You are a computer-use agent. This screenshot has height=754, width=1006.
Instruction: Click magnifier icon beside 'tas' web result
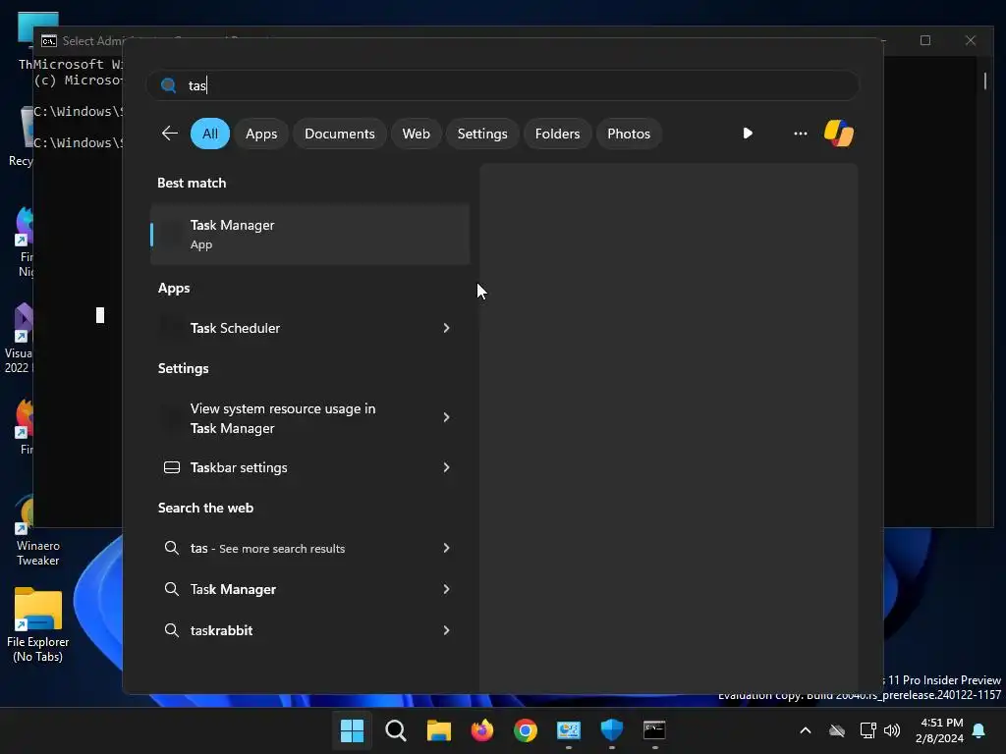(171, 548)
